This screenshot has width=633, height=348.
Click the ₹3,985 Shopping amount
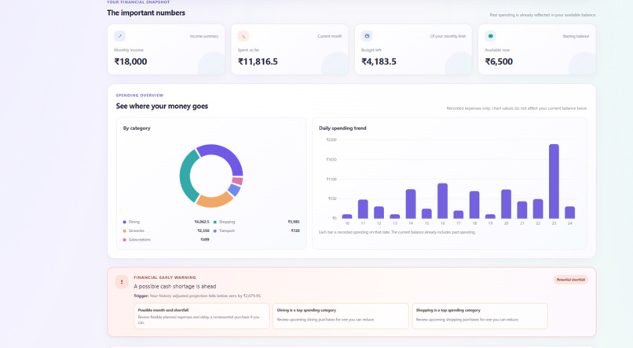click(294, 222)
